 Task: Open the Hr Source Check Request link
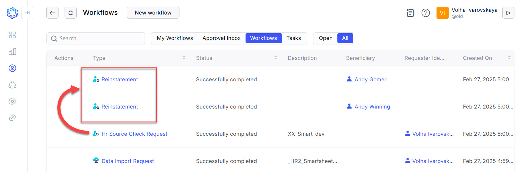click(x=134, y=134)
